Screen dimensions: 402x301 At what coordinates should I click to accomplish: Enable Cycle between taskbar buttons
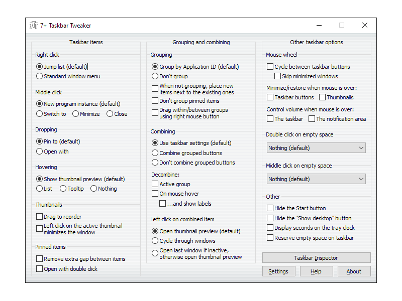coord(270,67)
